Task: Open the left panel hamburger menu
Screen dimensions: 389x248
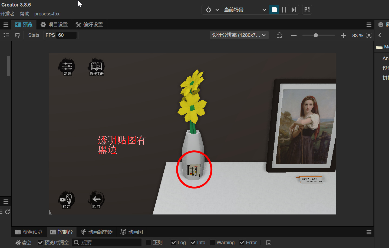Action: point(6,25)
